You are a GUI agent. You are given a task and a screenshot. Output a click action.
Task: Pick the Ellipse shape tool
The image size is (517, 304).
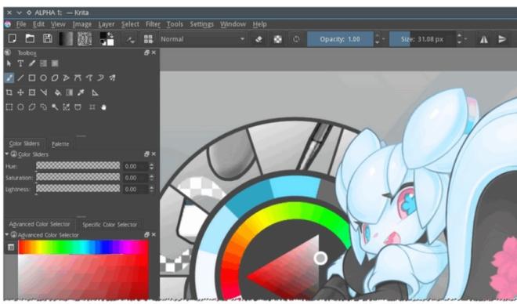click(x=43, y=78)
